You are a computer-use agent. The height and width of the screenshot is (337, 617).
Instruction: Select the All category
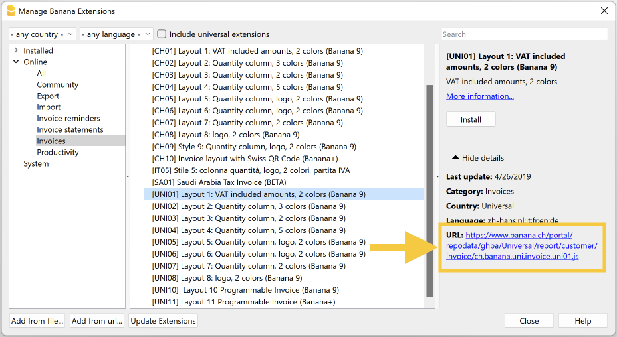point(41,73)
